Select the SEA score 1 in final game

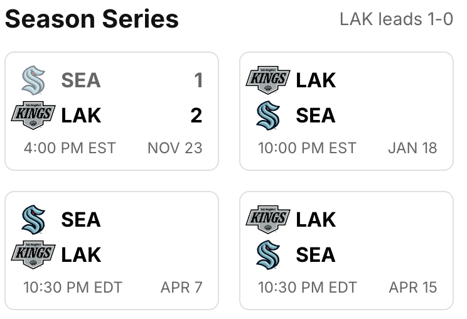point(198,80)
